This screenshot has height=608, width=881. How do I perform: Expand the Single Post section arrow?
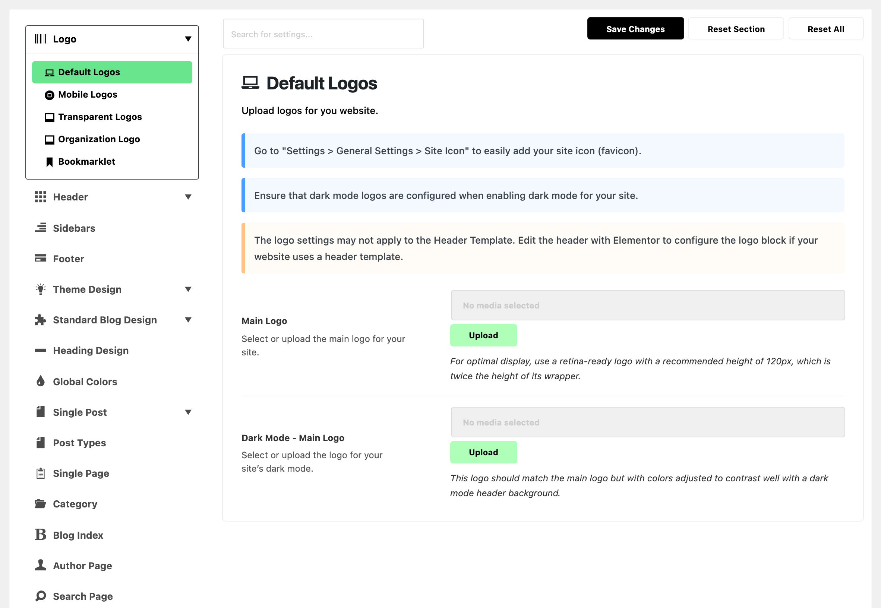188,412
